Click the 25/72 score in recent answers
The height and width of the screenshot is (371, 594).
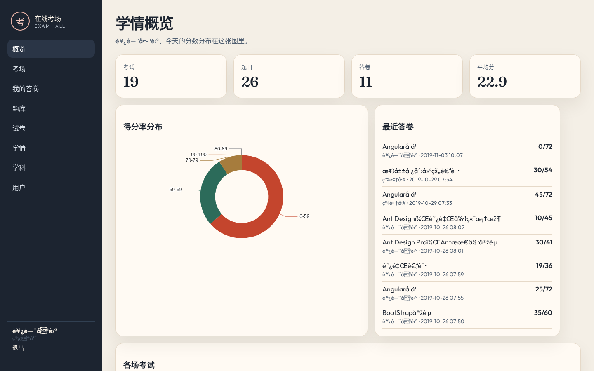(x=544, y=289)
